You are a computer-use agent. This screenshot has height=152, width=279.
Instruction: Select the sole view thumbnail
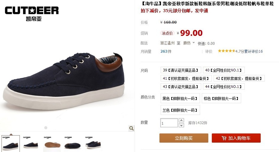point(52,144)
